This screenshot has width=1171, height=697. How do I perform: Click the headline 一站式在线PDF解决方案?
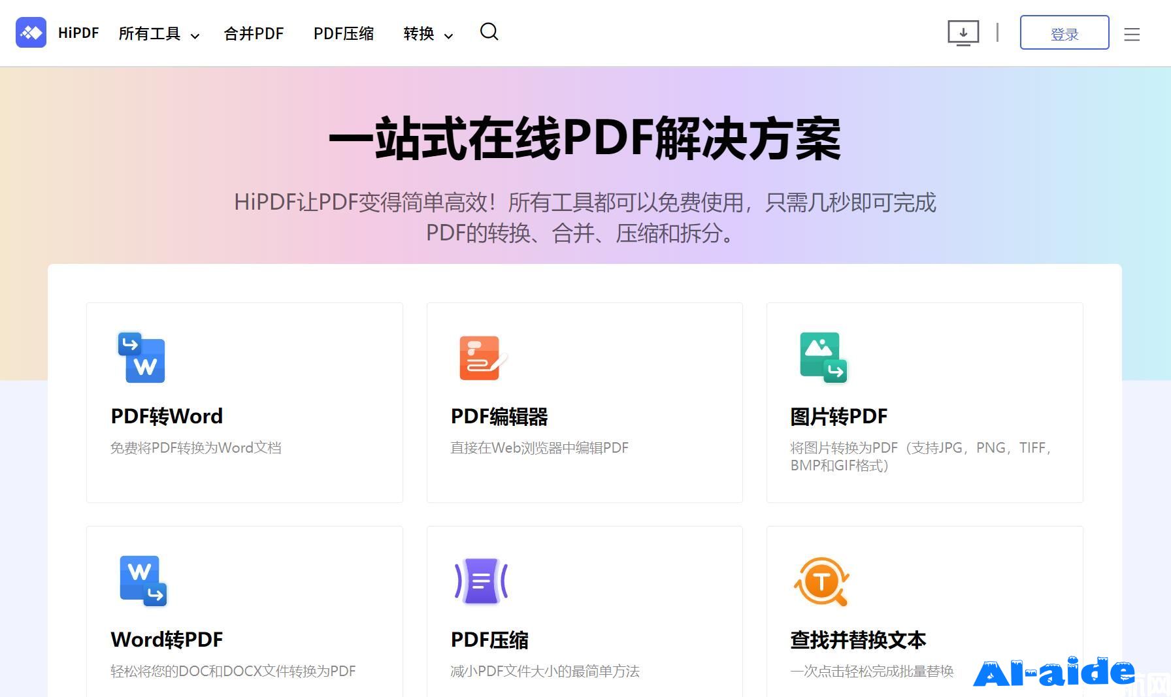tap(585, 138)
